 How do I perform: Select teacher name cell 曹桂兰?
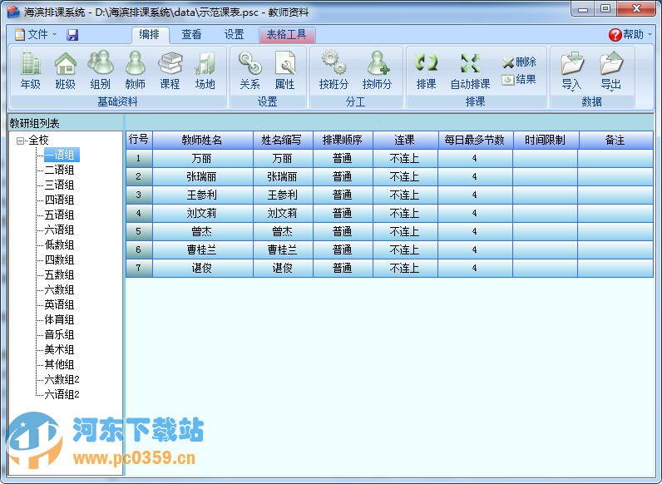203,250
